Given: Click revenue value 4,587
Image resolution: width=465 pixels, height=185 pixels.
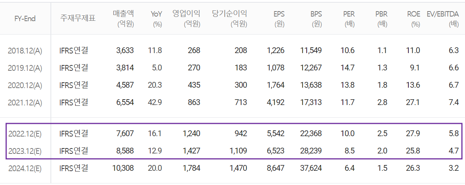Looking at the screenshot, I should click(125, 85).
